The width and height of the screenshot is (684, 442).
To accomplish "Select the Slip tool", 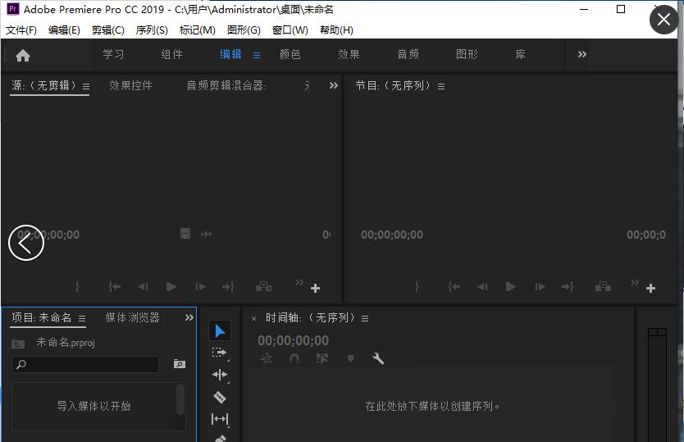I will tap(220, 419).
